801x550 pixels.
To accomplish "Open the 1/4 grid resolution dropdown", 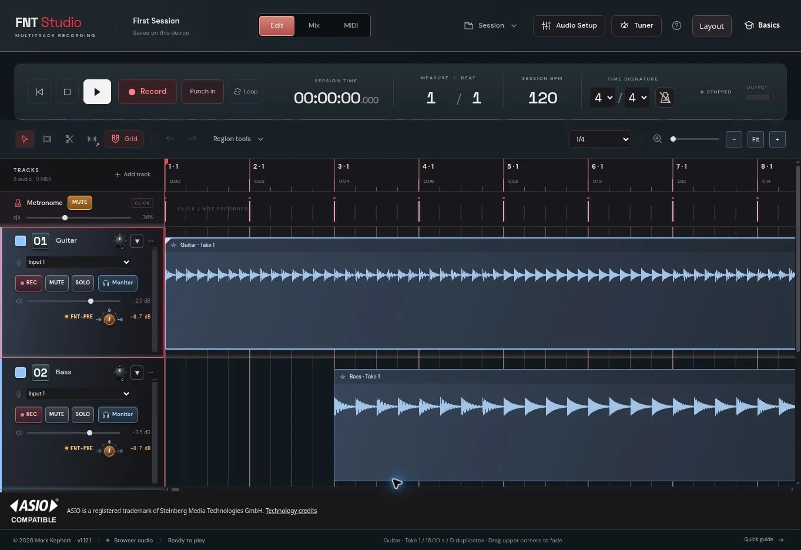I will [x=600, y=139].
